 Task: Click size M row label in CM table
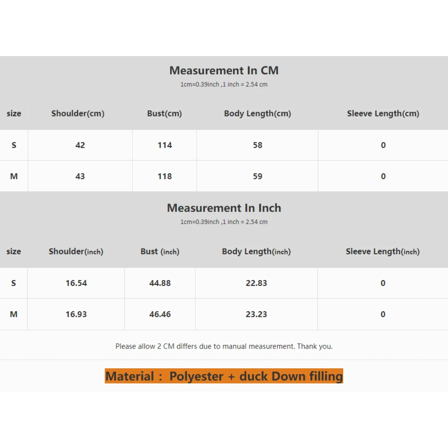[14, 176]
